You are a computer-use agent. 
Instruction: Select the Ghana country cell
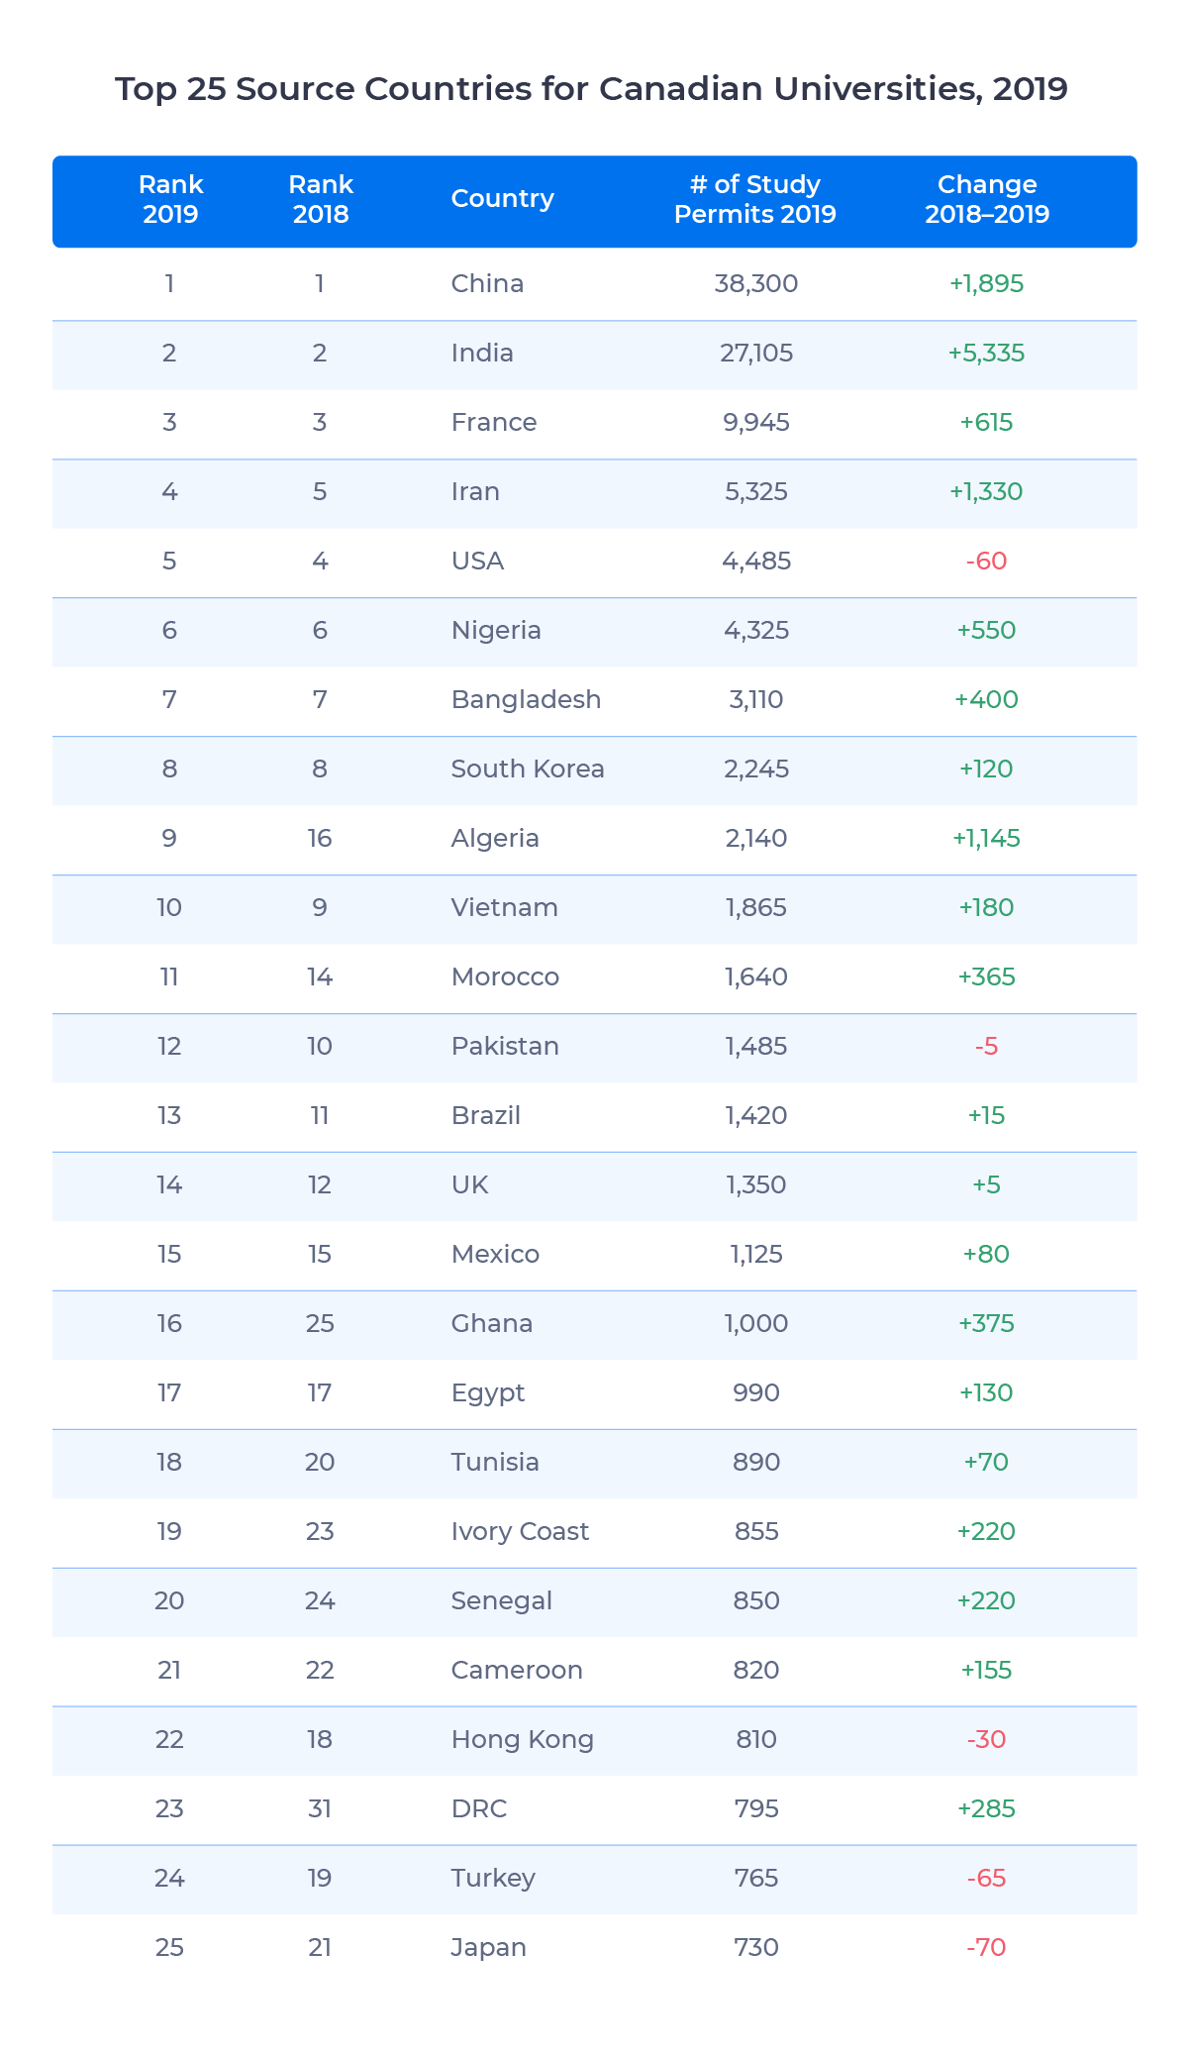coord(491,1323)
